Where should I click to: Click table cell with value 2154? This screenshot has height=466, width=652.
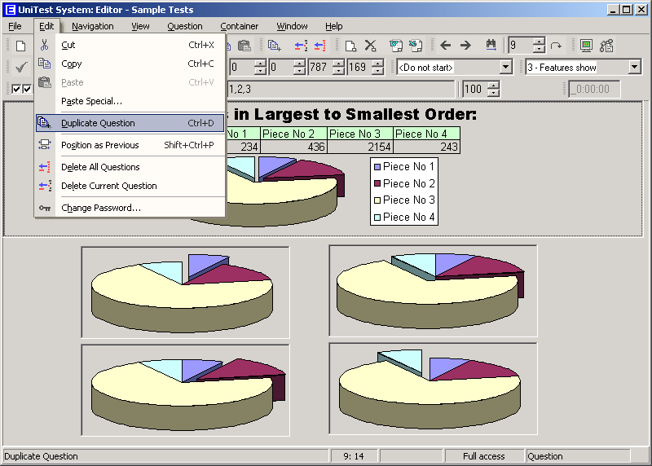pyautogui.click(x=360, y=147)
